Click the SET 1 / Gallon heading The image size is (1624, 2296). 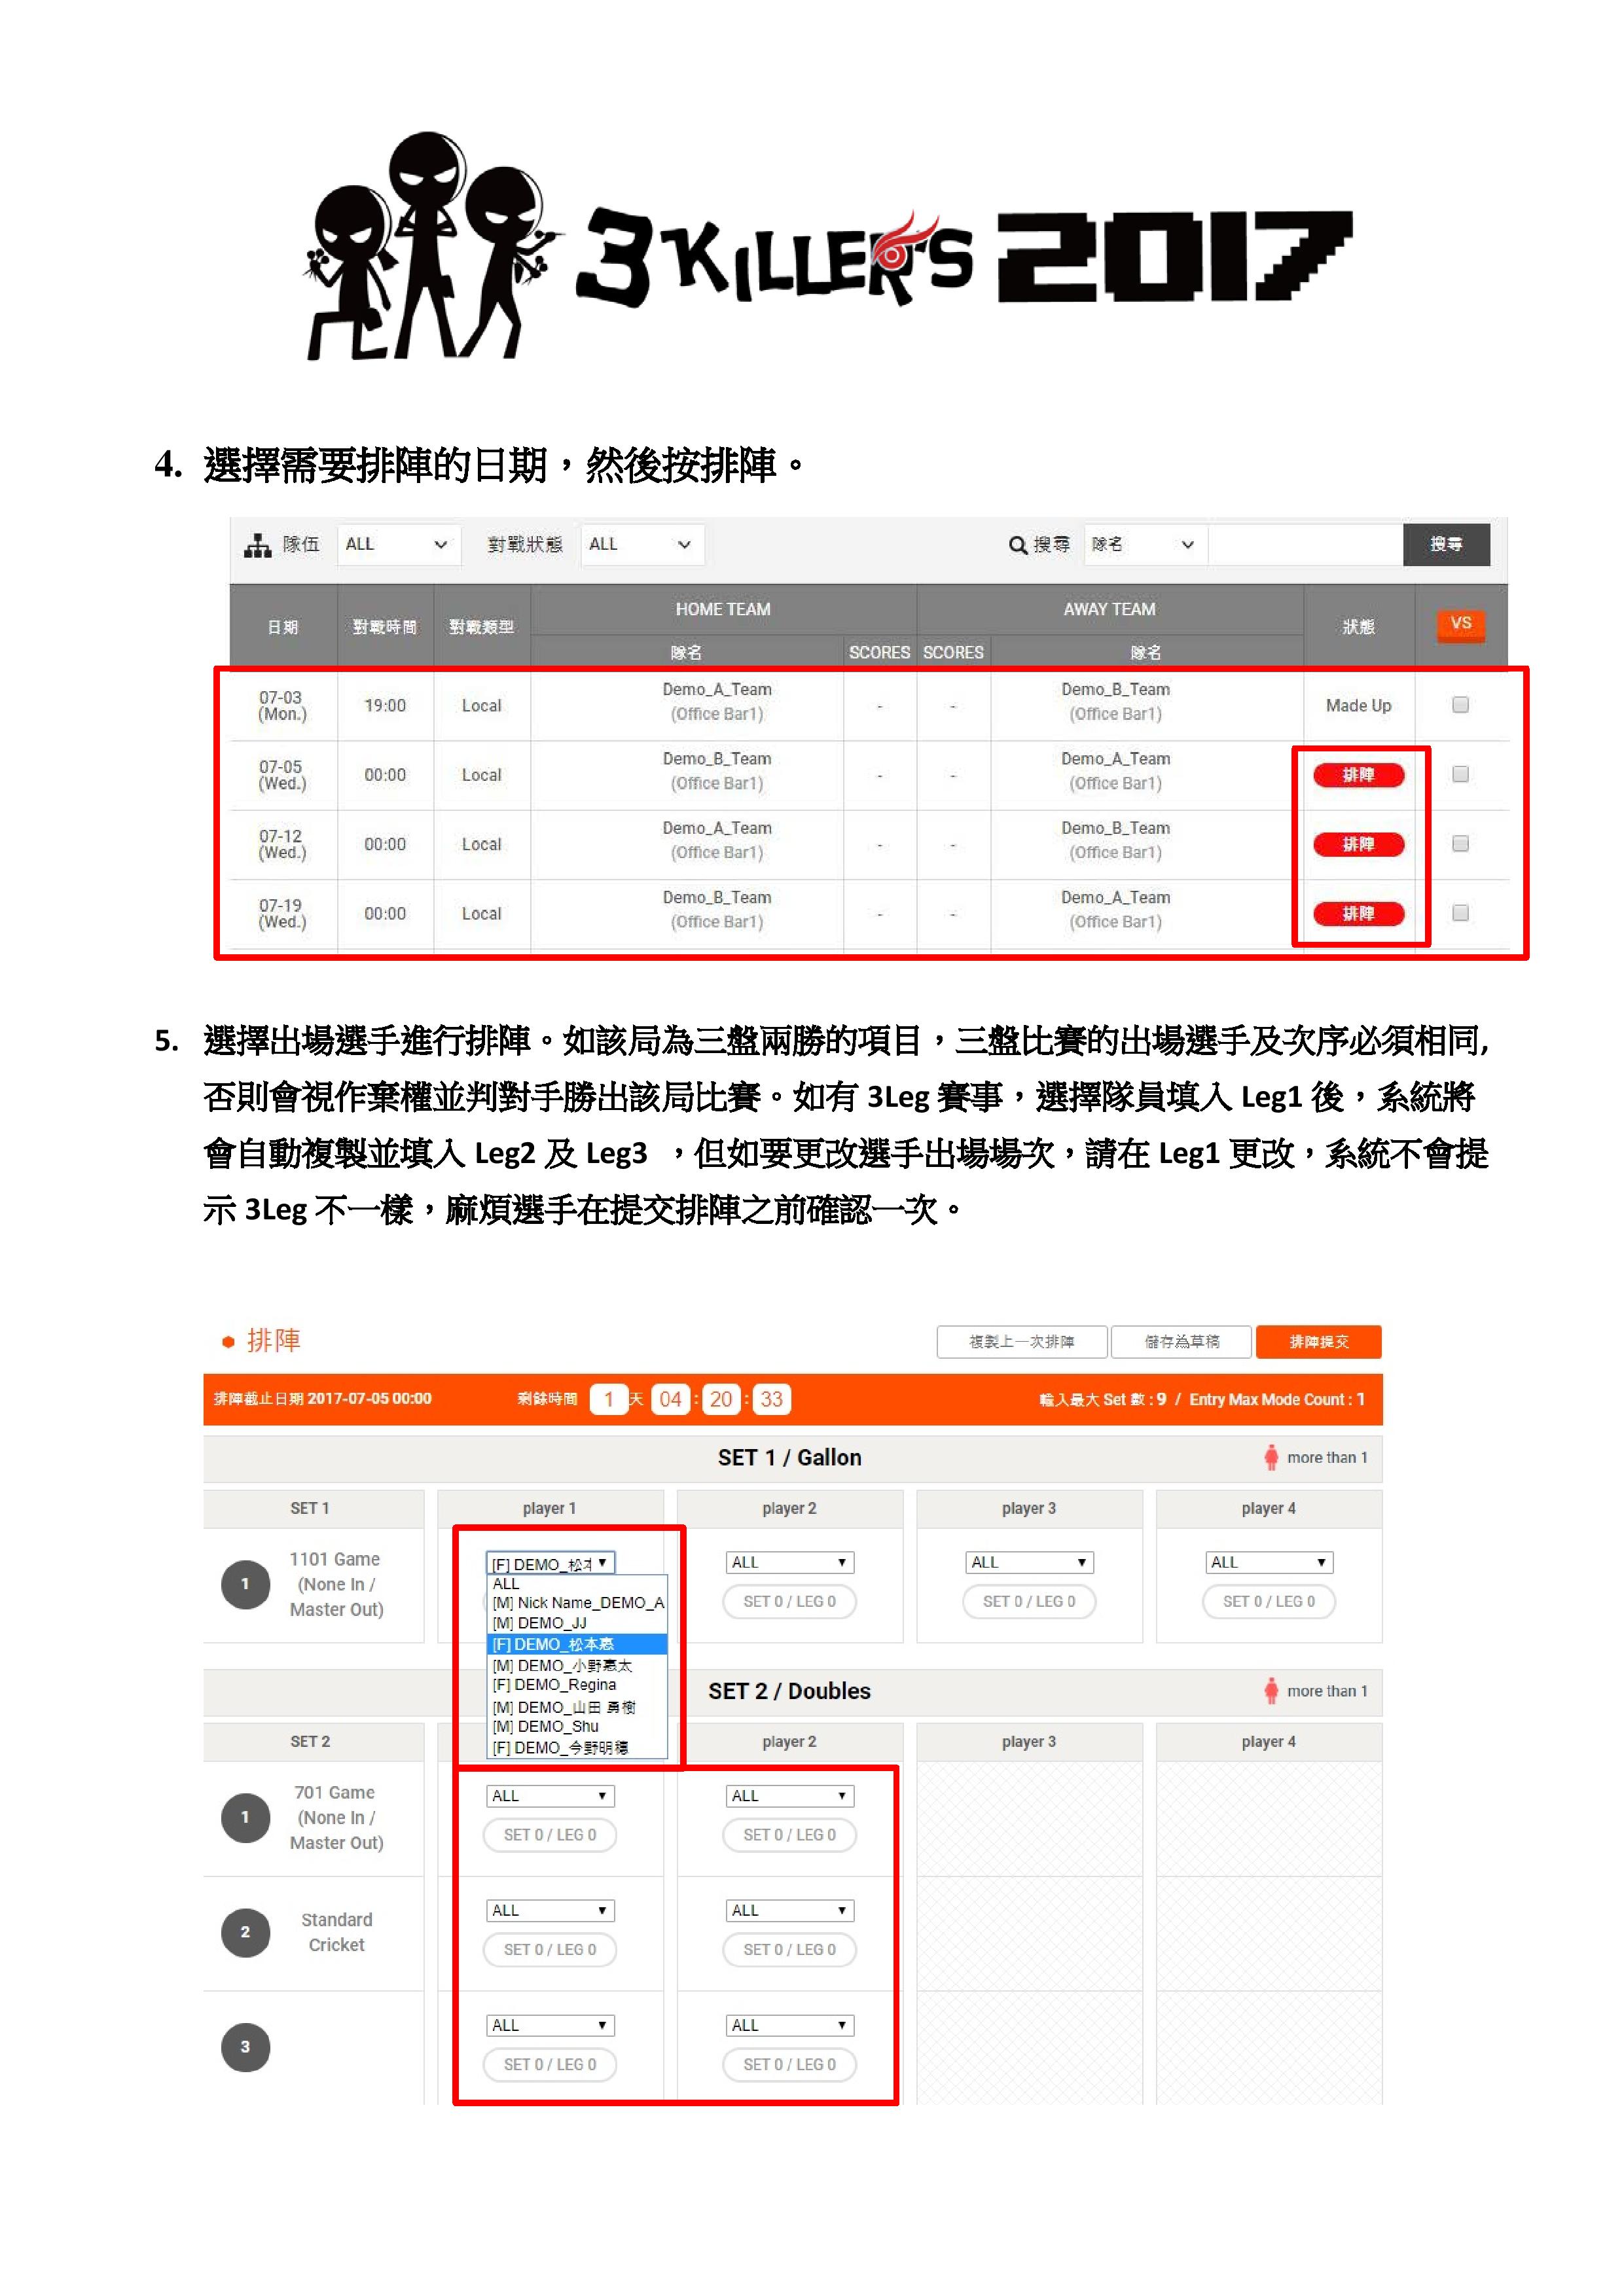click(x=790, y=1458)
